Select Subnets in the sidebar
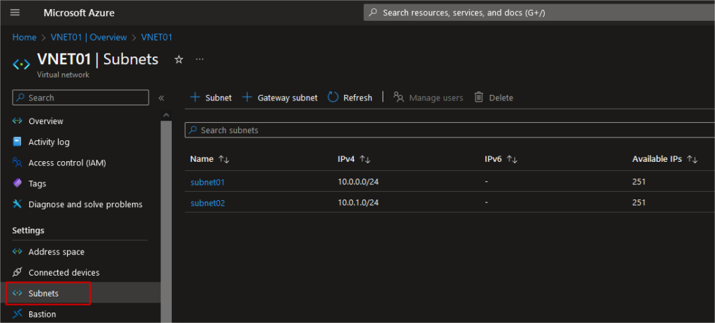This screenshot has width=715, height=323. [43, 294]
